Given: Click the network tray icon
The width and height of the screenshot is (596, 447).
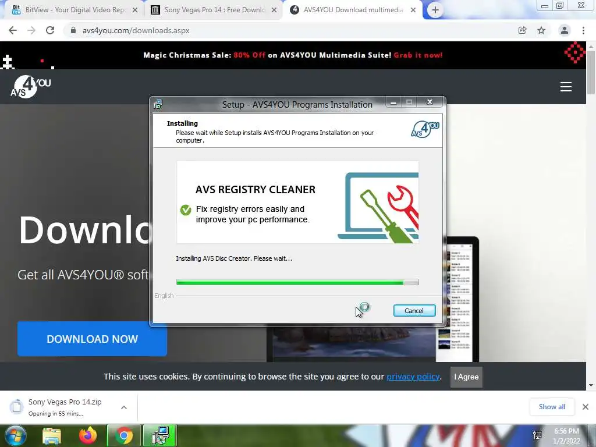Looking at the screenshot, I should tap(537, 435).
